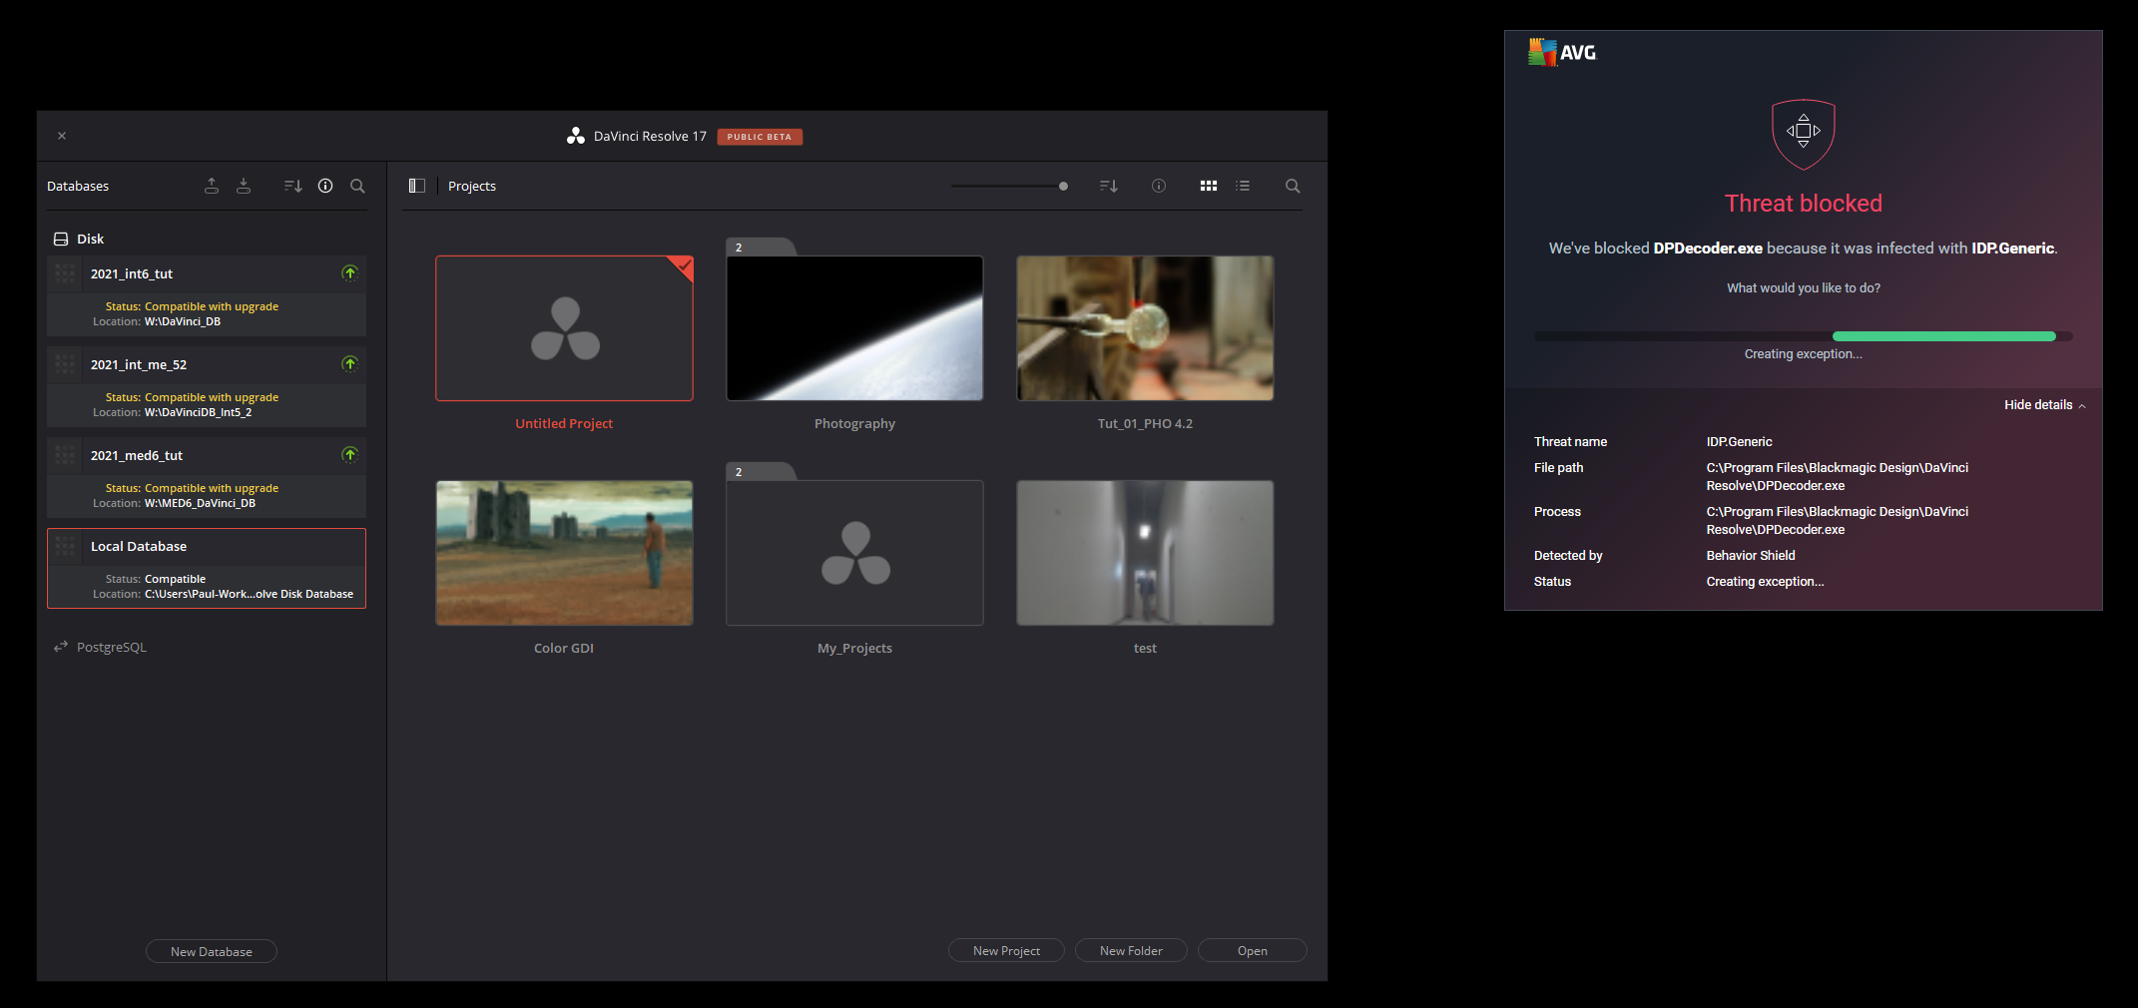Toggle the database info display icon
Viewport: 2138px width, 1008px height.
325,186
